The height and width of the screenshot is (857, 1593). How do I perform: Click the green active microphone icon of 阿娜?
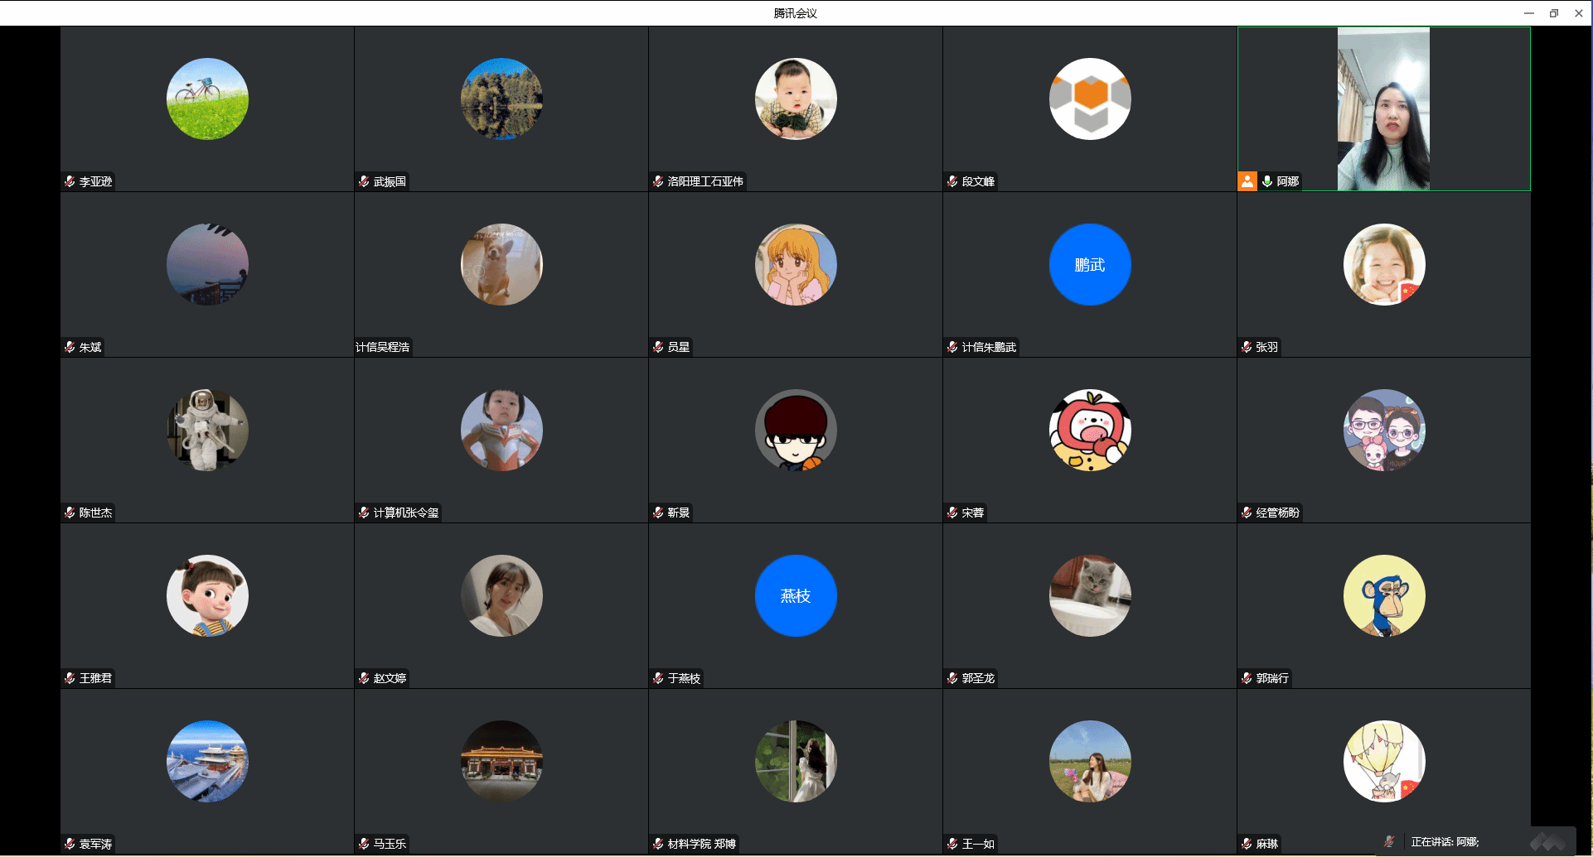1266,181
